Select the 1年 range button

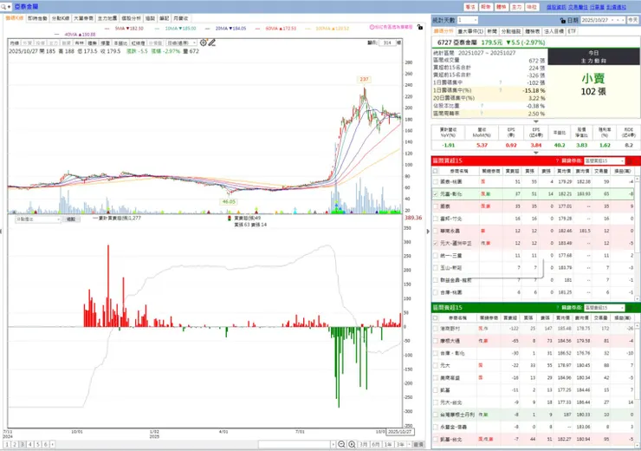pyautogui.click(x=387, y=444)
